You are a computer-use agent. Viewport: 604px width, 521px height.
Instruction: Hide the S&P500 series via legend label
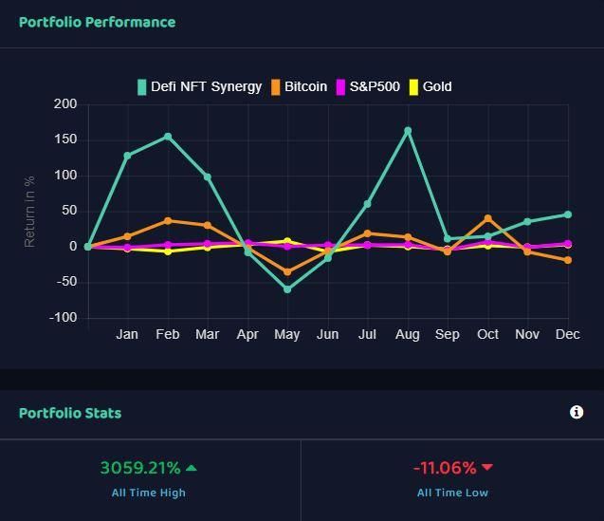375,86
